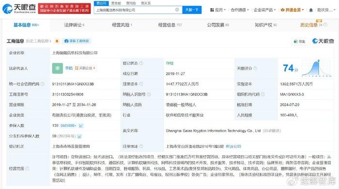Image resolution: width=339 pixels, height=189 pixels.
Task: Click the 组织机构代码 MA1GNXX3-3 value
Action: [292, 94]
